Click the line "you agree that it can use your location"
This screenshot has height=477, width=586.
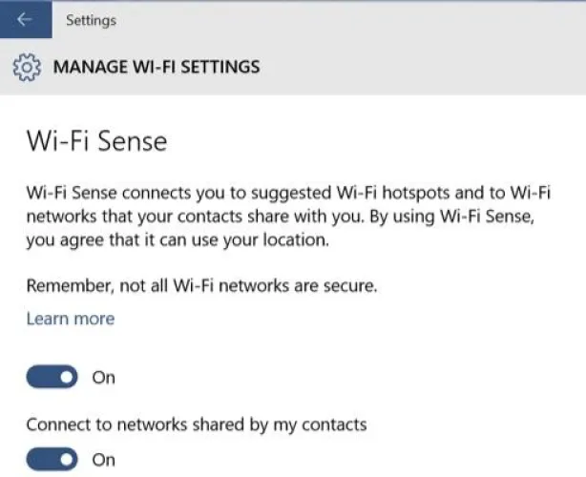pyautogui.click(x=177, y=240)
